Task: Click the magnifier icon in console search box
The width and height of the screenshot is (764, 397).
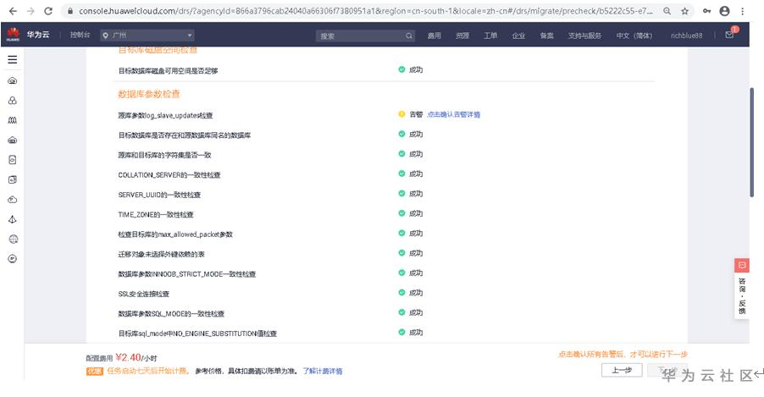Action: coord(409,36)
